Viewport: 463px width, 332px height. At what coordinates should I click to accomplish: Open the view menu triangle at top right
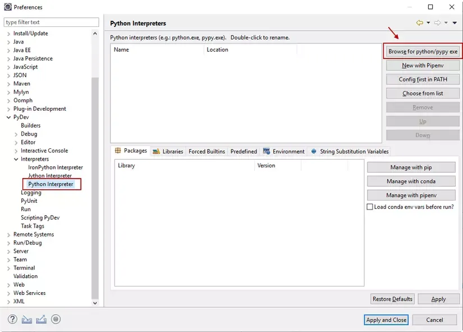(455, 23)
